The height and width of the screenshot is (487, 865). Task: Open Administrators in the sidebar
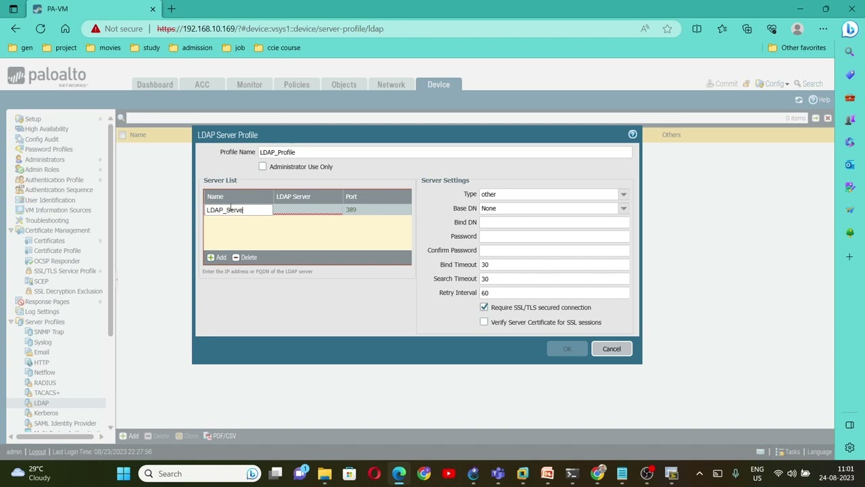click(x=45, y=160)
